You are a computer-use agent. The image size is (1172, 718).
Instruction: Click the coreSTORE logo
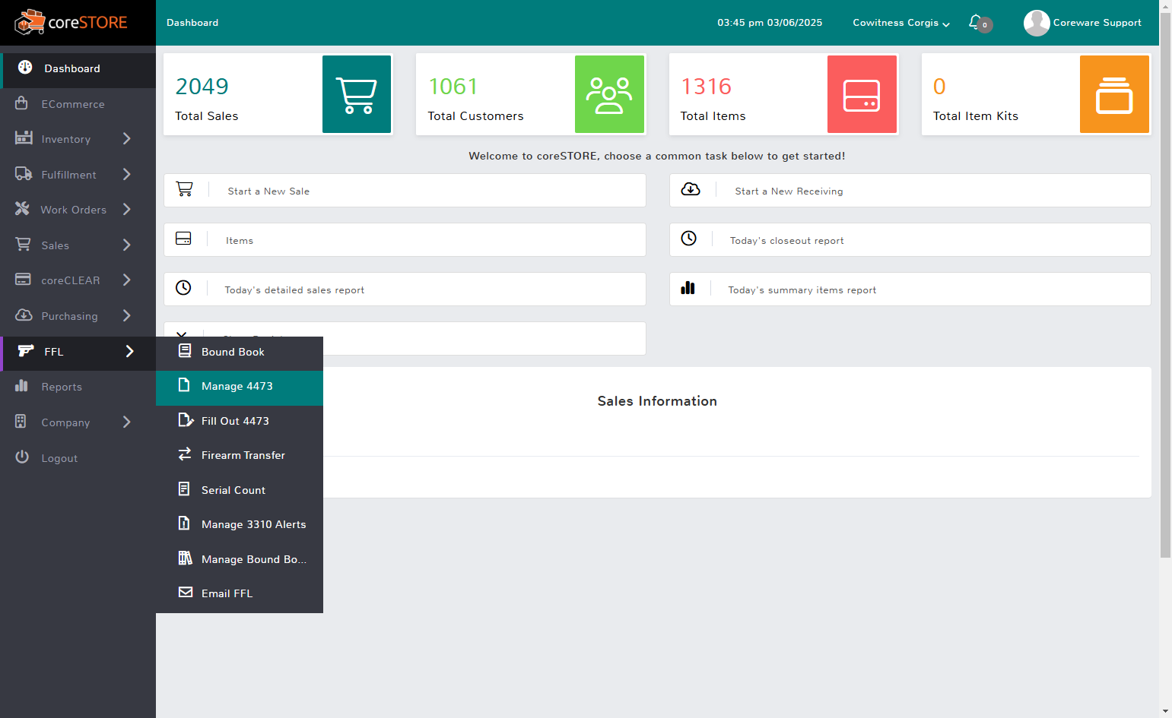click(x=71, y=23)
